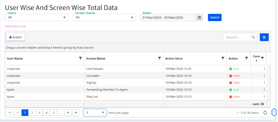Sort by the User Name column header
The image size is (278, 122).
point(15,59)
